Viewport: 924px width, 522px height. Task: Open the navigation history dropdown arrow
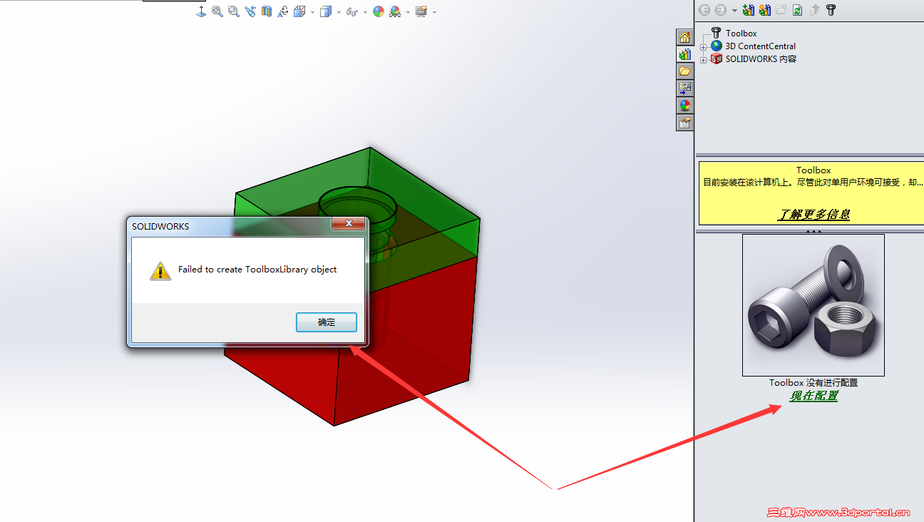tap(734, 11)
